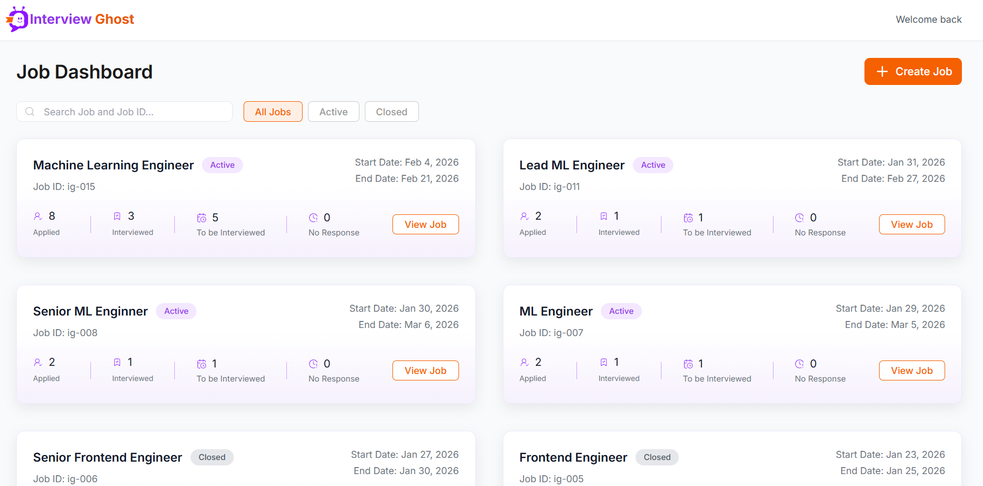View the Senior ML Enginner job

(x=425, y=370)
